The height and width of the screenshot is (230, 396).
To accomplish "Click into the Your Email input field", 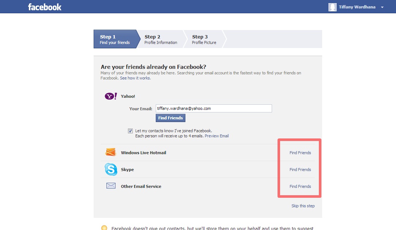I will [214, 108].
